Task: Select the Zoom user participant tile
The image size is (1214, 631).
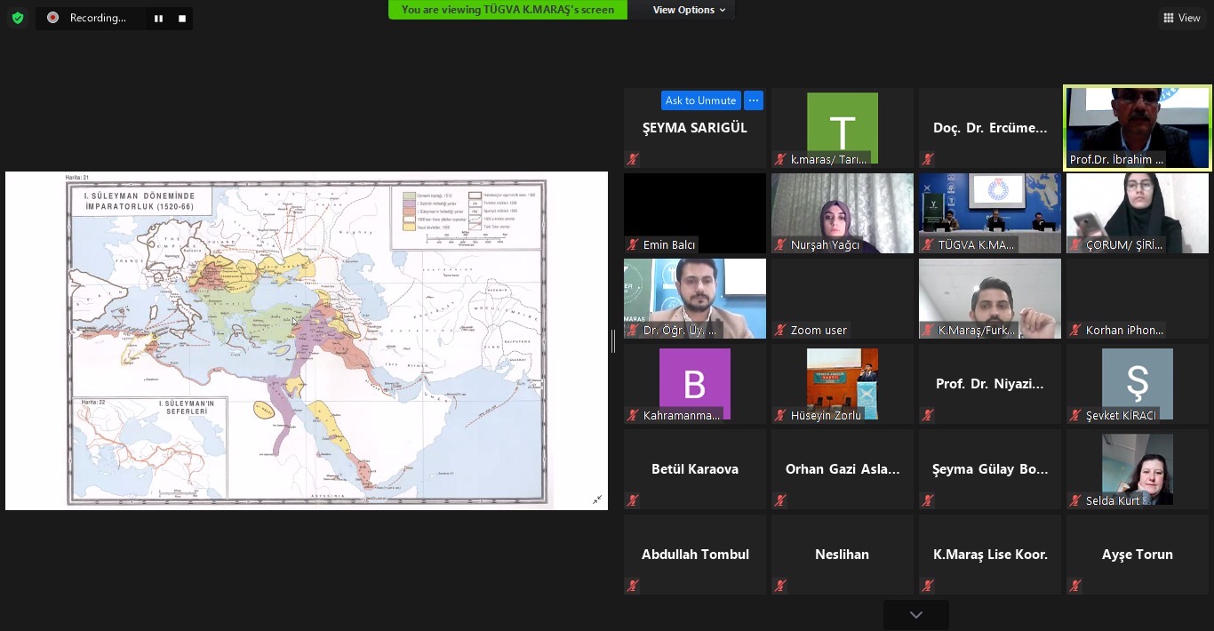Action: tap(842, 298)
